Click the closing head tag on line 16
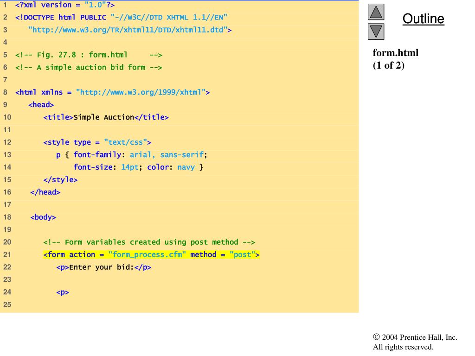 45,192
